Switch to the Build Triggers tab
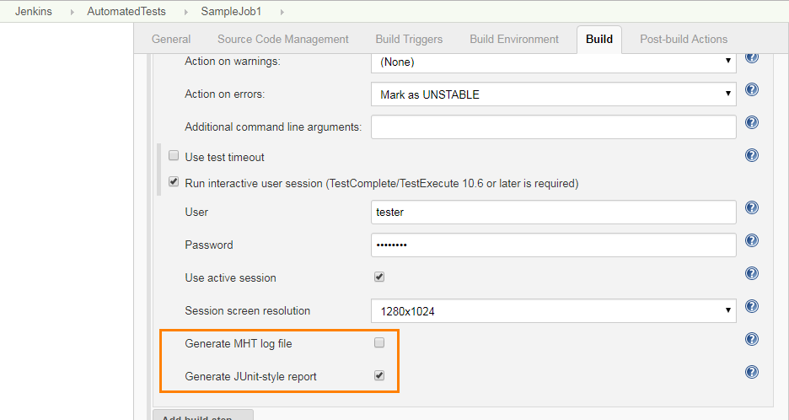The image size is (789, 420). [409, 40]
